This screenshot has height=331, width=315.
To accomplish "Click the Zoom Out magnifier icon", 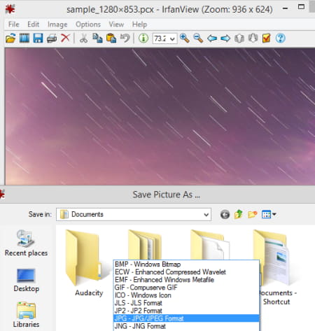I will tap(198, 38).
